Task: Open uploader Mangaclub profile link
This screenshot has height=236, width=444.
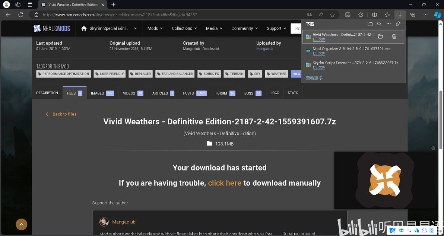Action: click(264, 49)
